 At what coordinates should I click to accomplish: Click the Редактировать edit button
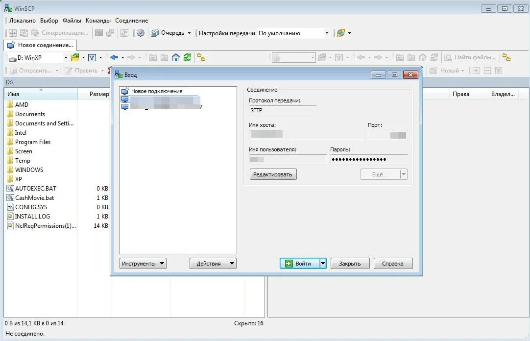(273, 174)
